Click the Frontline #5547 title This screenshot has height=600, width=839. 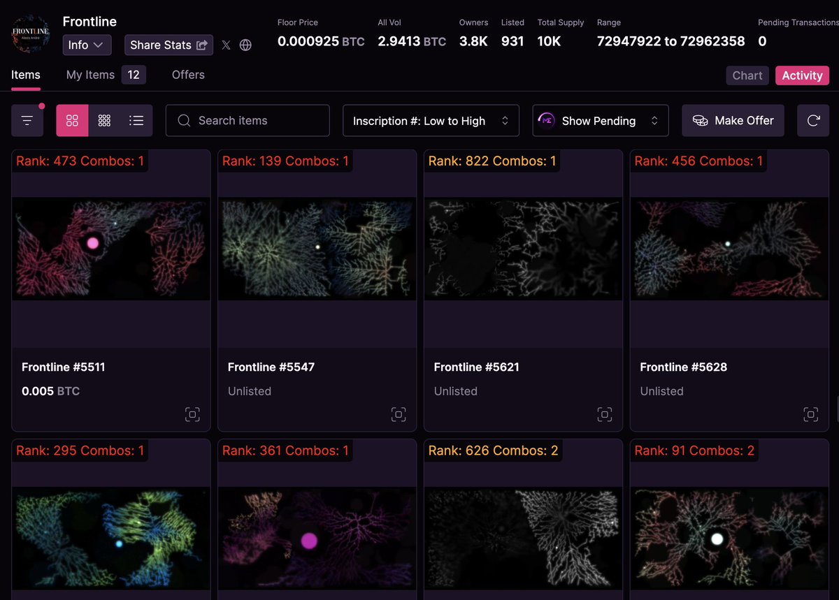tap(271, 367)
